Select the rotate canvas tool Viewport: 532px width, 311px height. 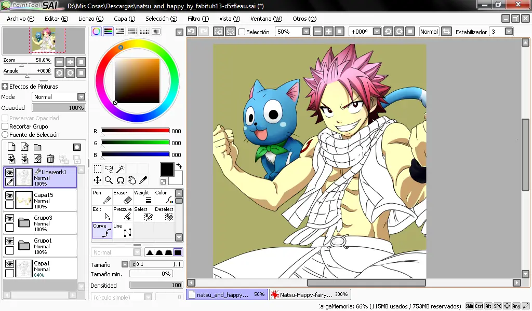click(121, 180)
